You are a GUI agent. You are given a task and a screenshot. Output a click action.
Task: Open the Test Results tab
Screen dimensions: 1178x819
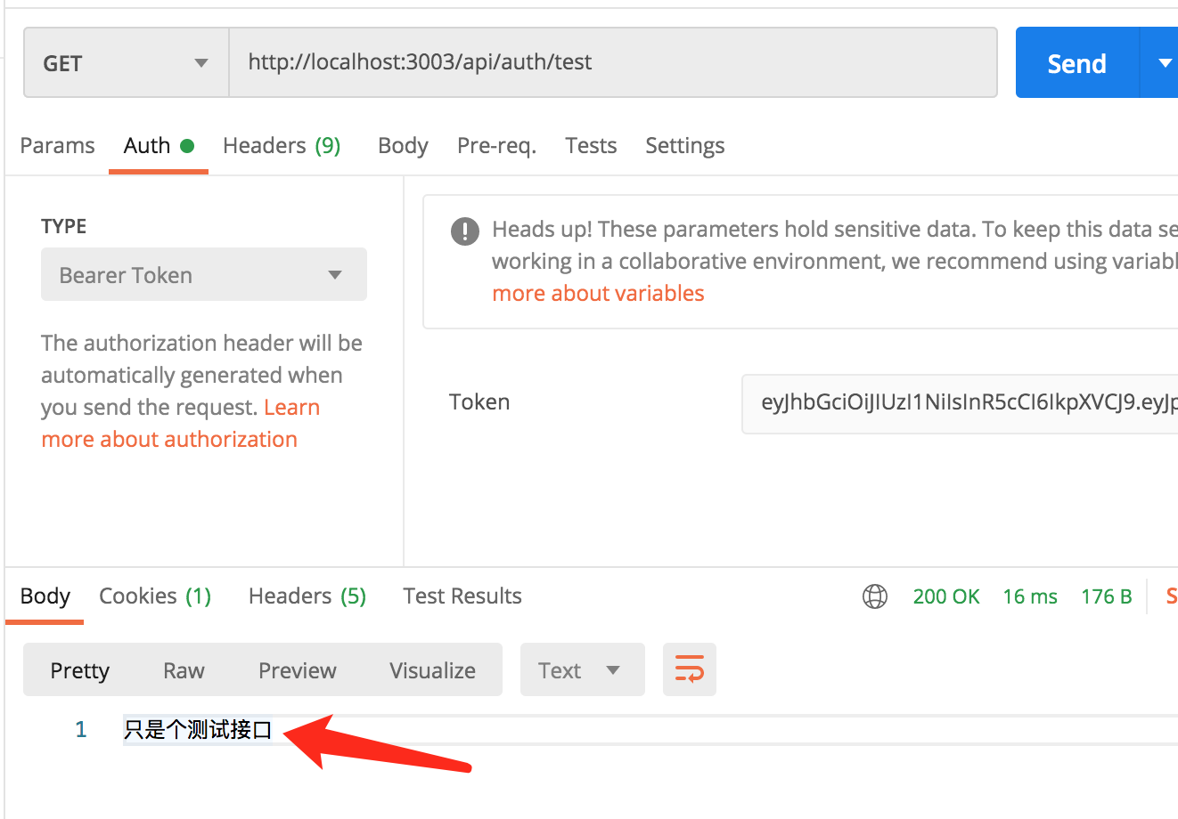click(x=462, y=596)
